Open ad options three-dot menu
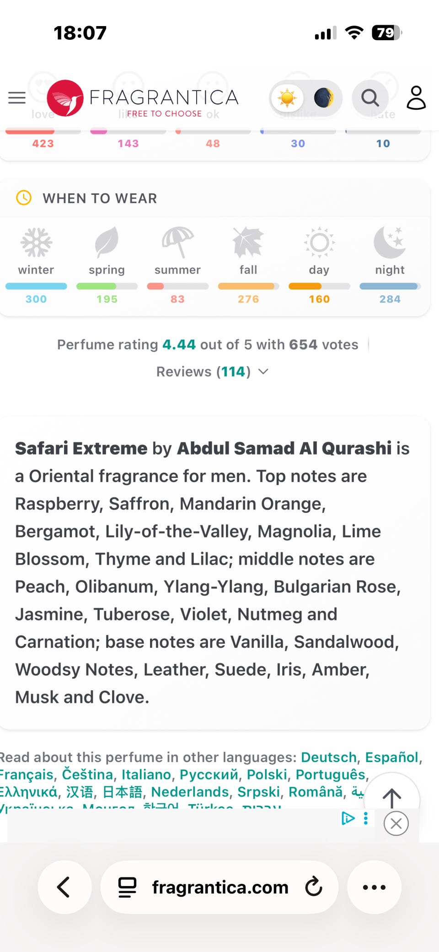Viewport: 439px width, 952px height. pos(366,818)
